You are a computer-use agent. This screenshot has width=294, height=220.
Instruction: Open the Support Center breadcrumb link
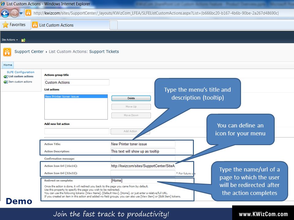pos(29,52)
